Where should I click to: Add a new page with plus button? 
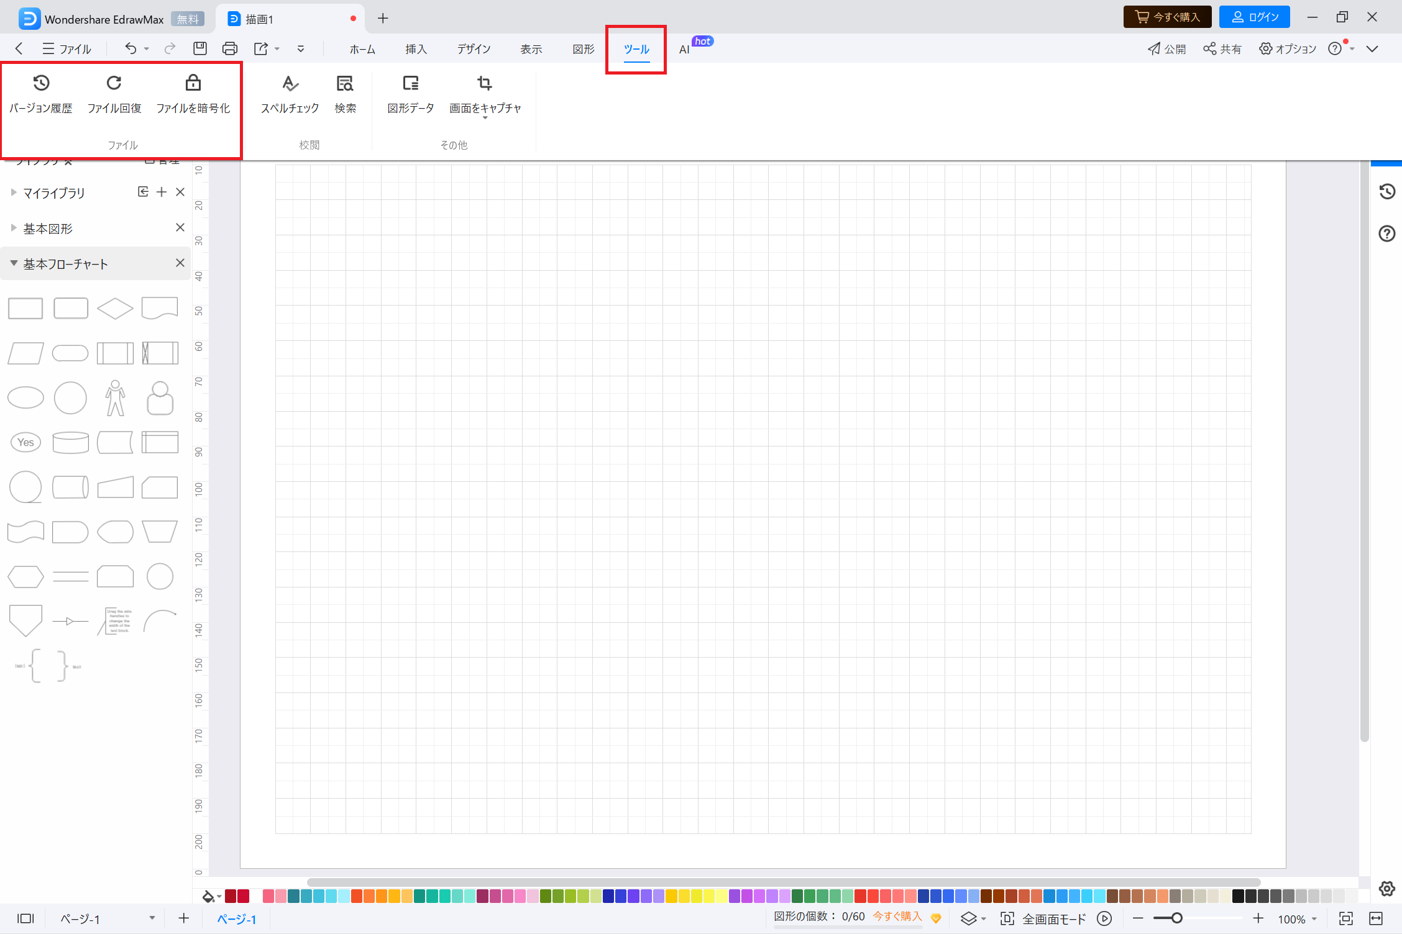[184, 918]
